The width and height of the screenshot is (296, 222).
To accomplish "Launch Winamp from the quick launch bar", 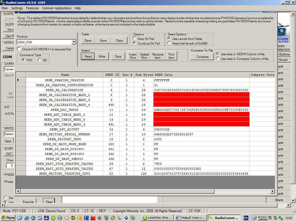I will 113,218.
